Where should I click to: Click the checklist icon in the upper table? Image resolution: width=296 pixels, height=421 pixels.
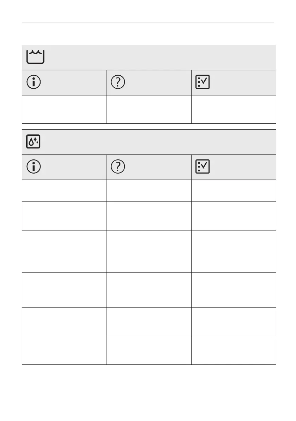point(202,82)
